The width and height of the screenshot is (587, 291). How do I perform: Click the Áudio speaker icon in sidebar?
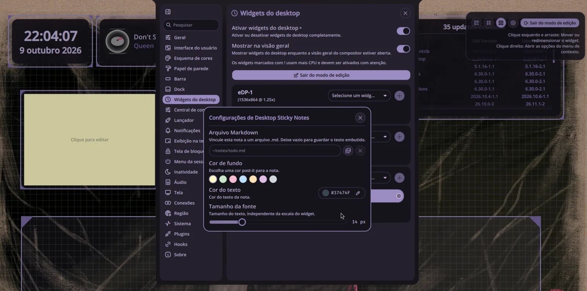click(x=168, y=182)
